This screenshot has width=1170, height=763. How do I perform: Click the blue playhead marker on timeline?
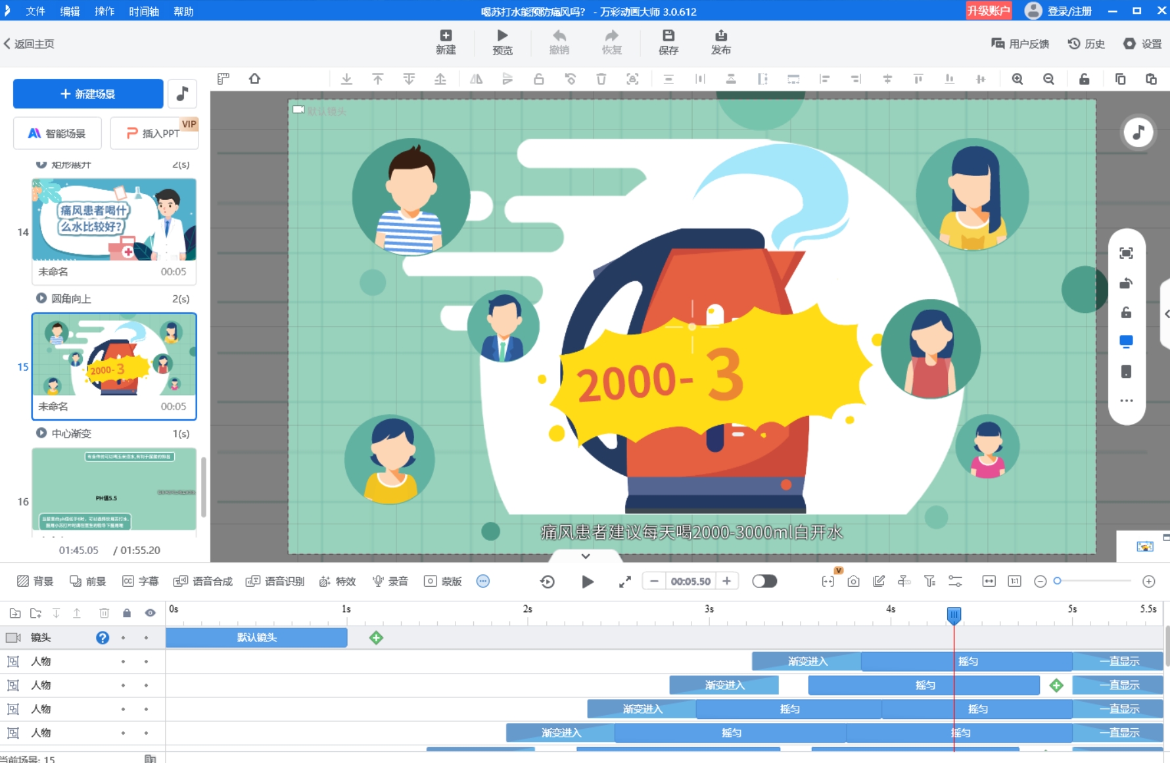pos(954,615)
